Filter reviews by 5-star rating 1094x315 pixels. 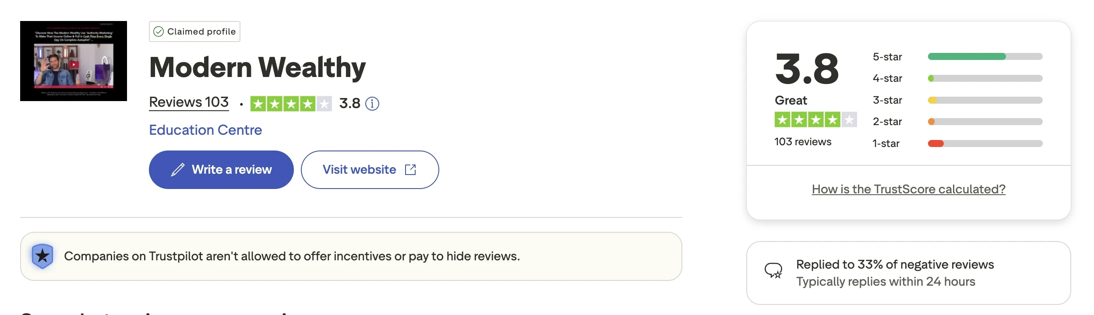[887, 57]
